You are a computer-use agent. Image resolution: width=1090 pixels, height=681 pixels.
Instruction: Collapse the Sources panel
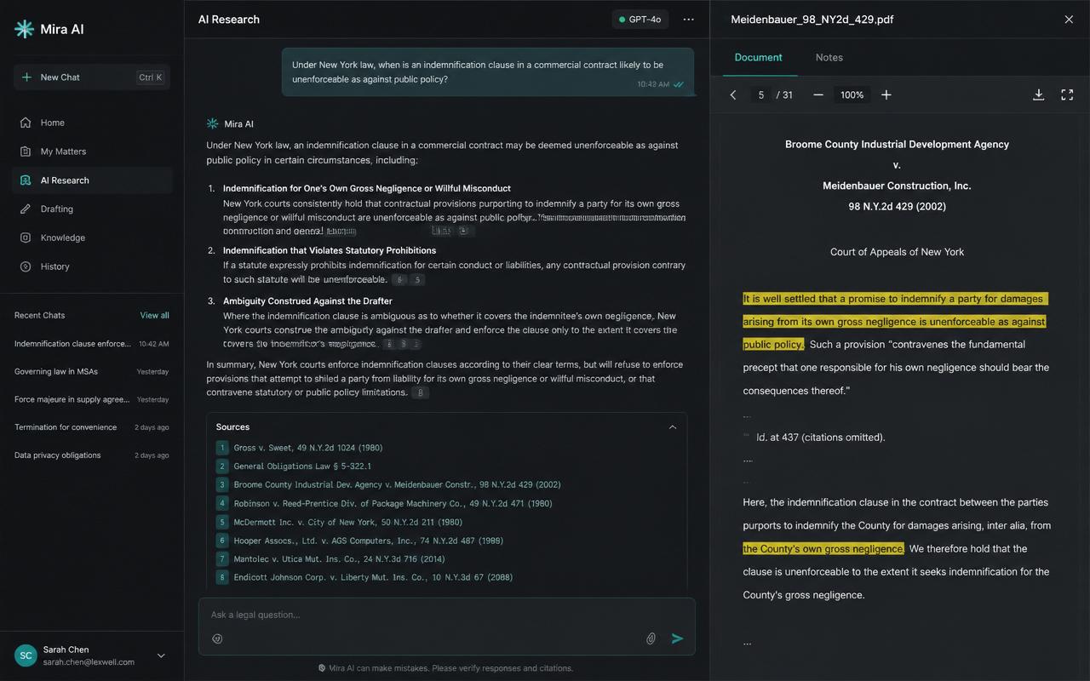click(673, 427)
